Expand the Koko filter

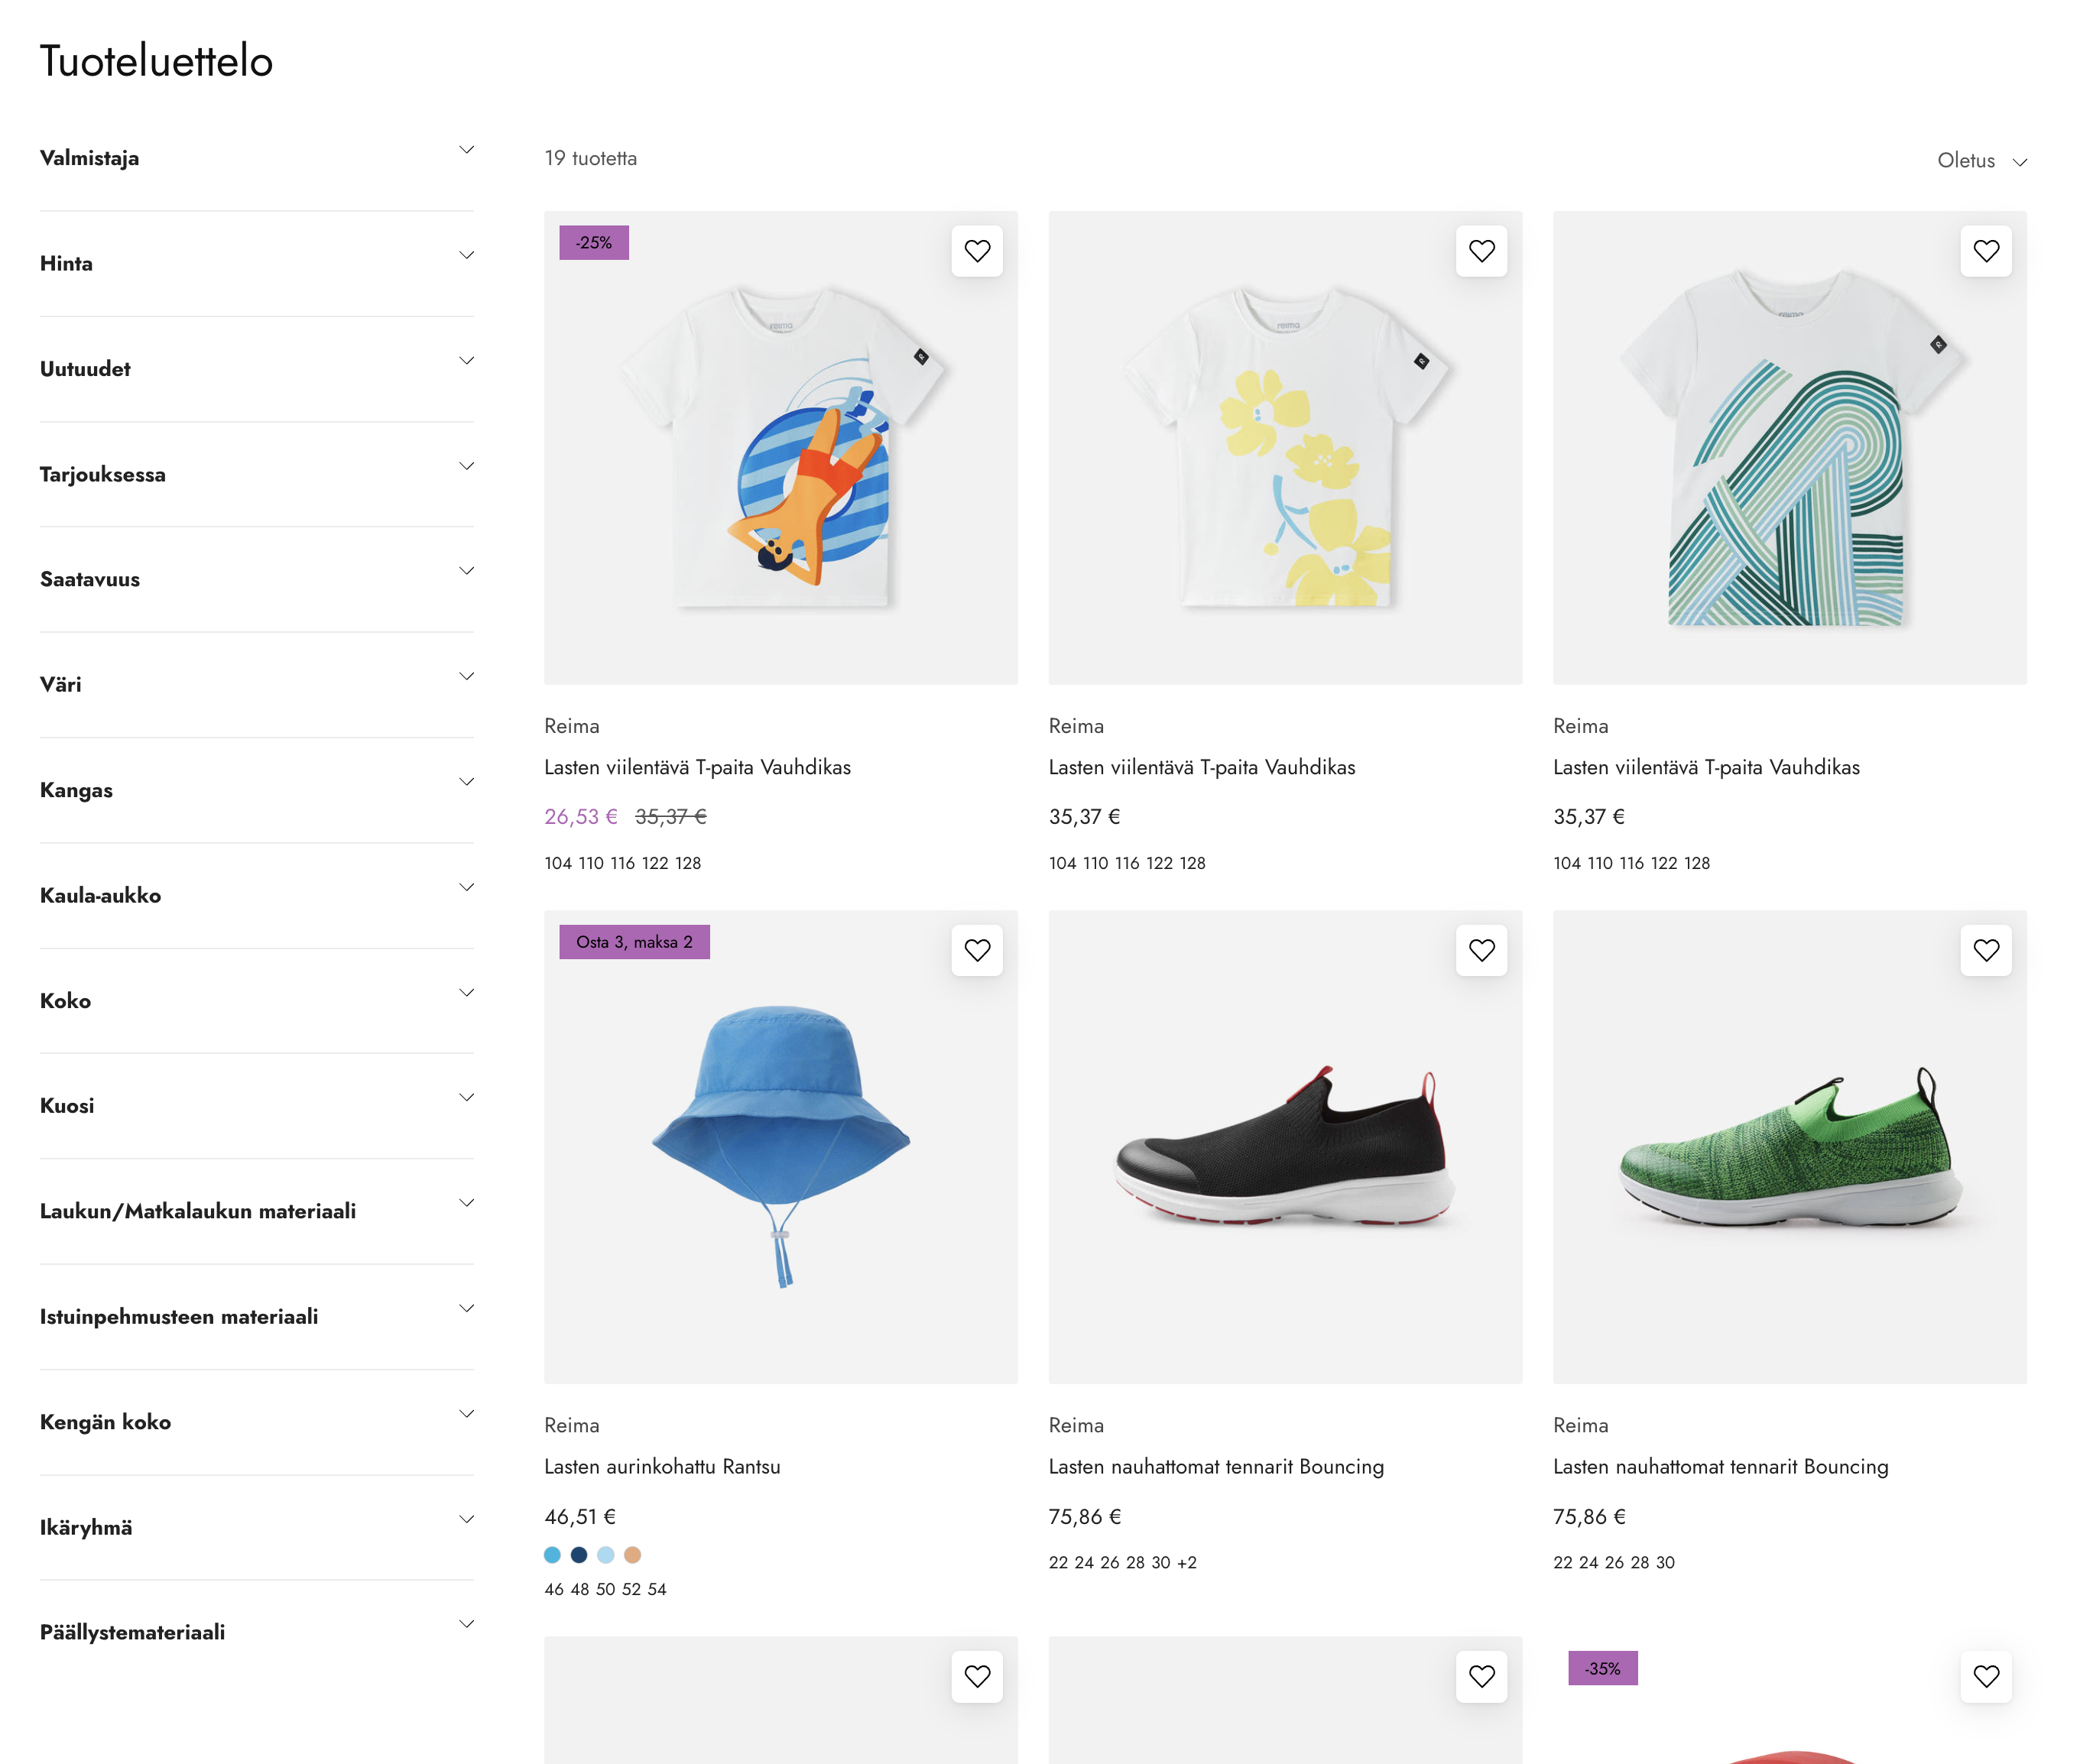tap(257, 1001)
